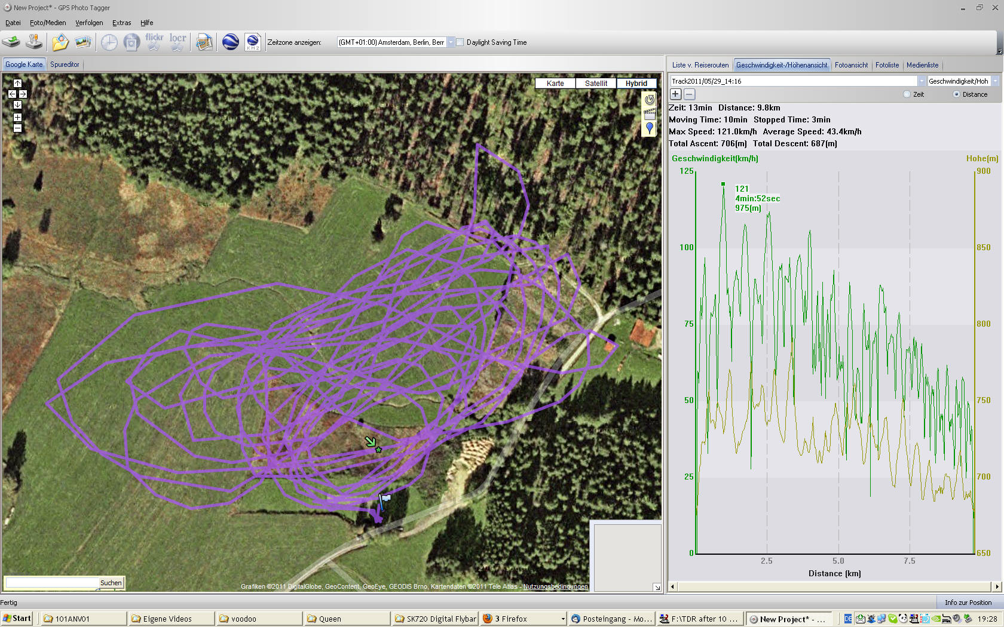
Task: Open the Foto/Medien menu
Action: 48,23
